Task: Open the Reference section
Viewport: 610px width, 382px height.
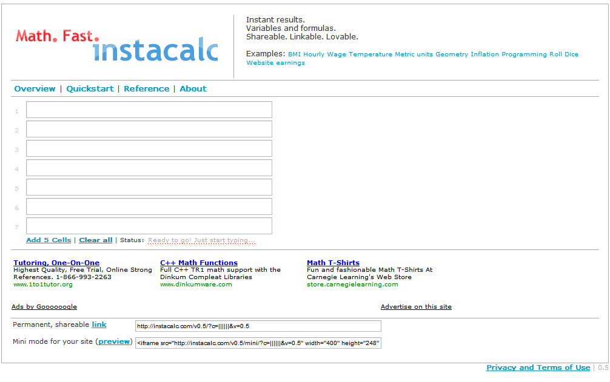Action: tap(146, 88)
